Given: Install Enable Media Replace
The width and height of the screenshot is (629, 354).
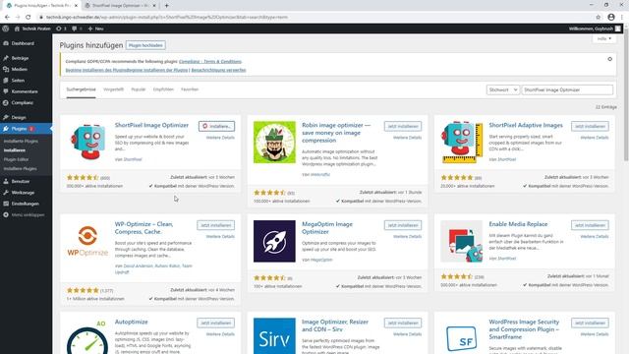Looking at the screenshot, I should [590, 225].
